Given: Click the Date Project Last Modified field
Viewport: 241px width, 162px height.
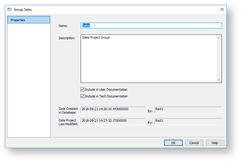Looking at the screenshot, I should click(113, 121).
